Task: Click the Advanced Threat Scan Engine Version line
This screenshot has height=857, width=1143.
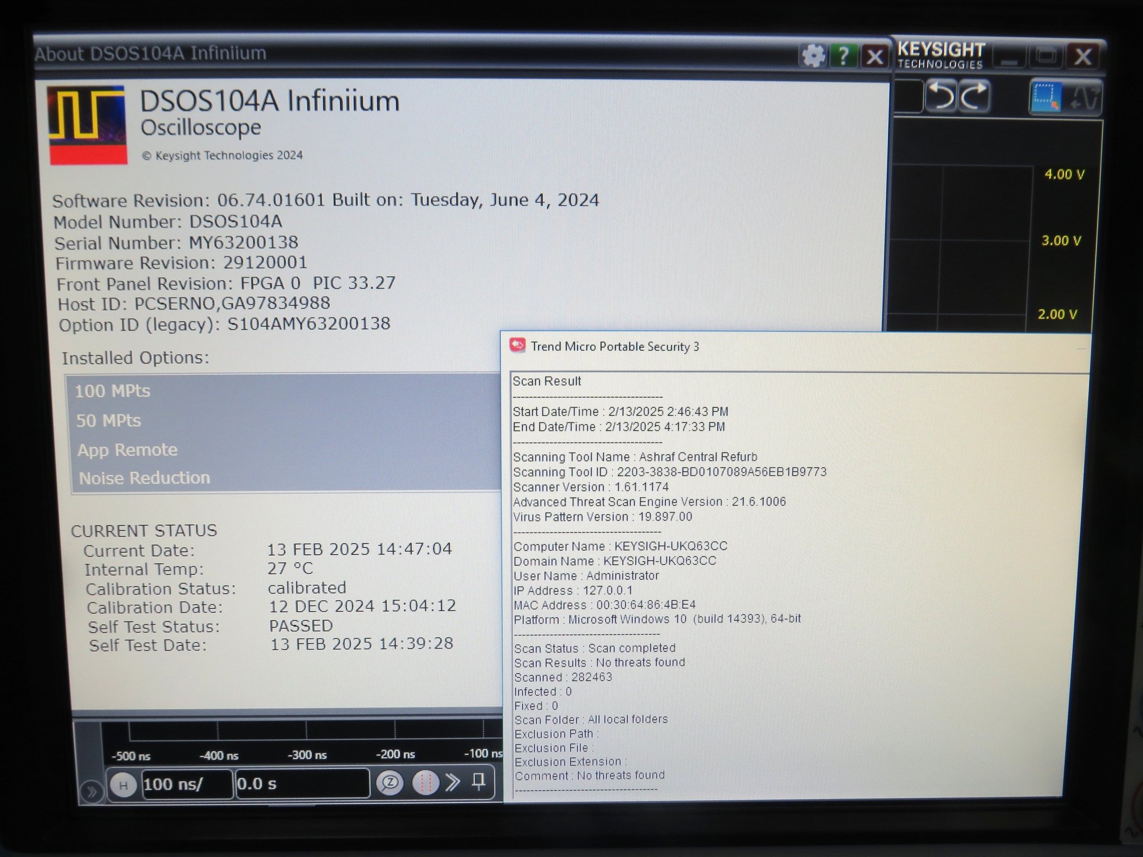Action: tap(650, 502)
